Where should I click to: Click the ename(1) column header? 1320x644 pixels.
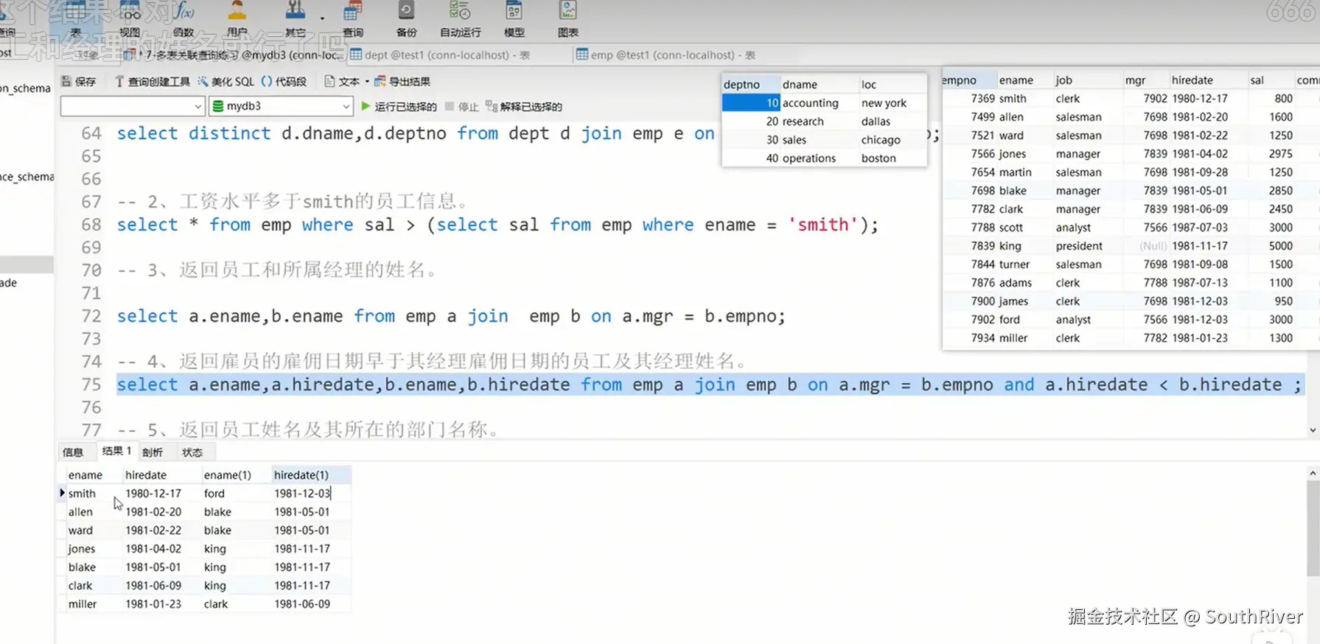coord(236,475)
